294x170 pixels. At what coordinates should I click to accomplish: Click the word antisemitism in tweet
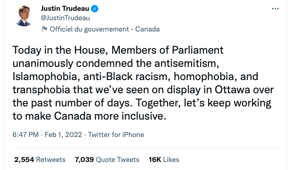coord(187,64)
